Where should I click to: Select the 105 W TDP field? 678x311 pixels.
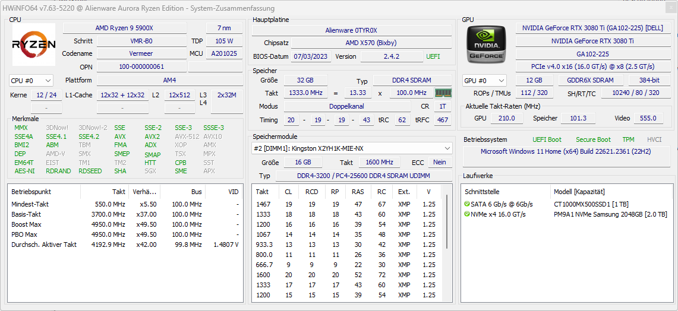(224, 42)
